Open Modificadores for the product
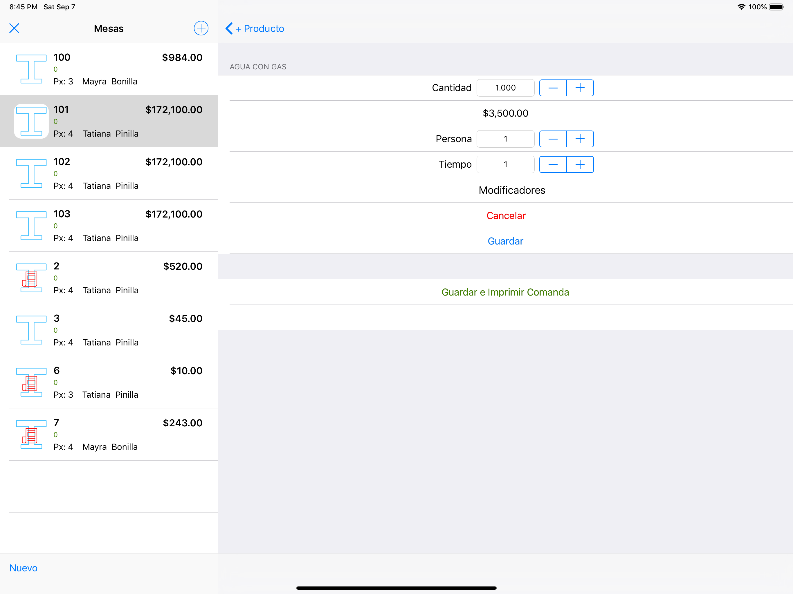Image resolution: width=793 pixels, height=594 pixels. (x=511, y=190)
